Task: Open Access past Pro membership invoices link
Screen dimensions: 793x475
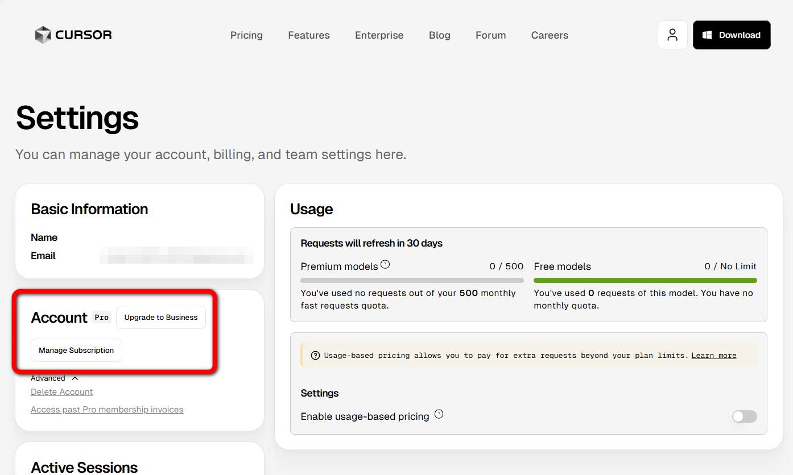Action: (107, 410)
